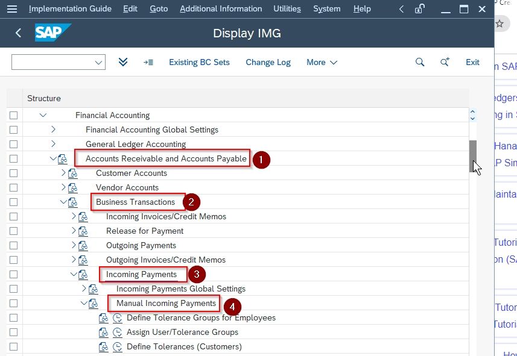The image size is (517, 356).
Task: Expand the Financial Accounting Global Settings node
Action: [54, 130]
